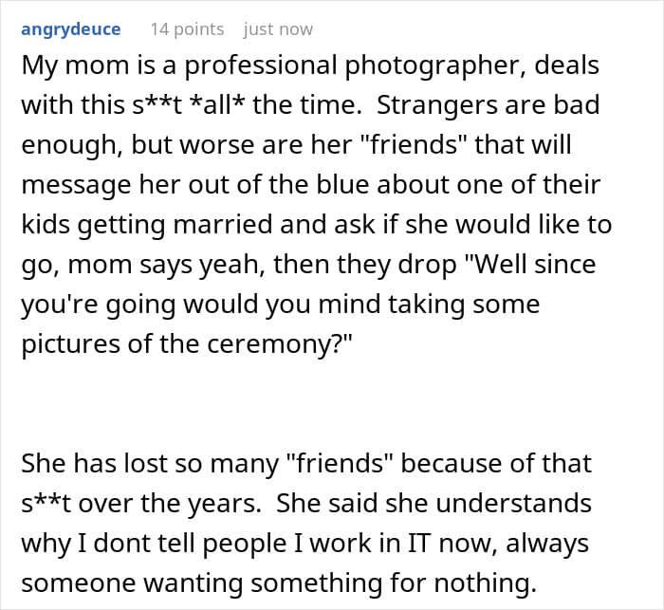Click 'She has lost so many' text
The width and height of the screenshot is (664, 610).
(x=150, y=464)
